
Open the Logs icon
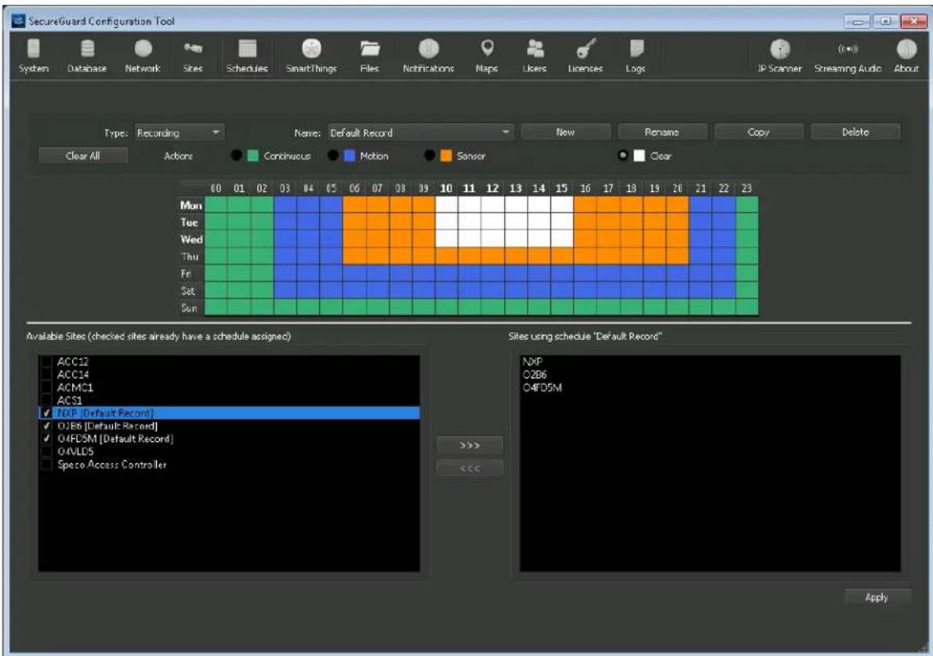pos(636,56)
